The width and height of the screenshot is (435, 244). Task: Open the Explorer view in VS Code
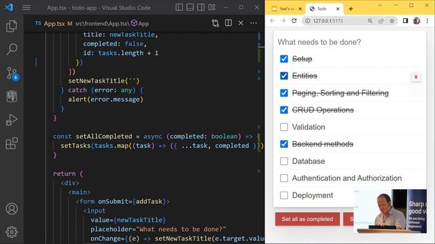(x=12, y=26)
